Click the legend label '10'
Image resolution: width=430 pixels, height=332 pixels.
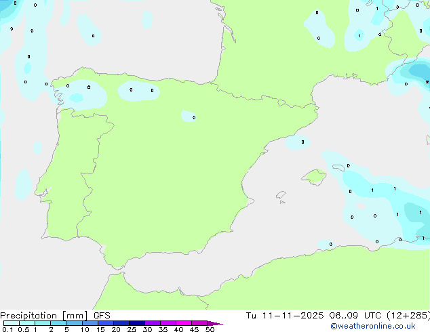point(85,329)
